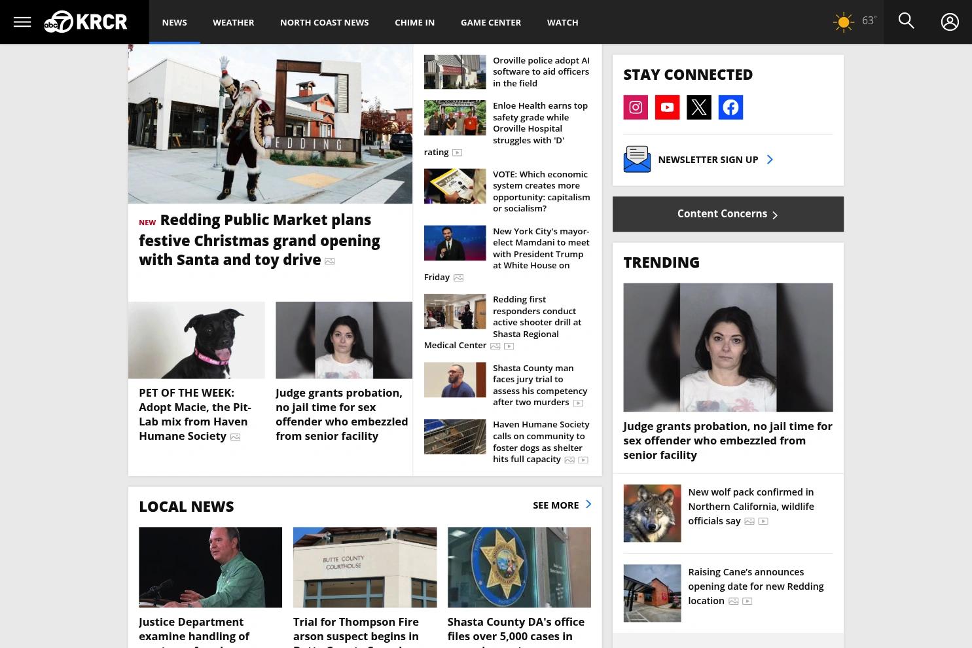Click gallery icon on wolf pack story

(749, 522)
